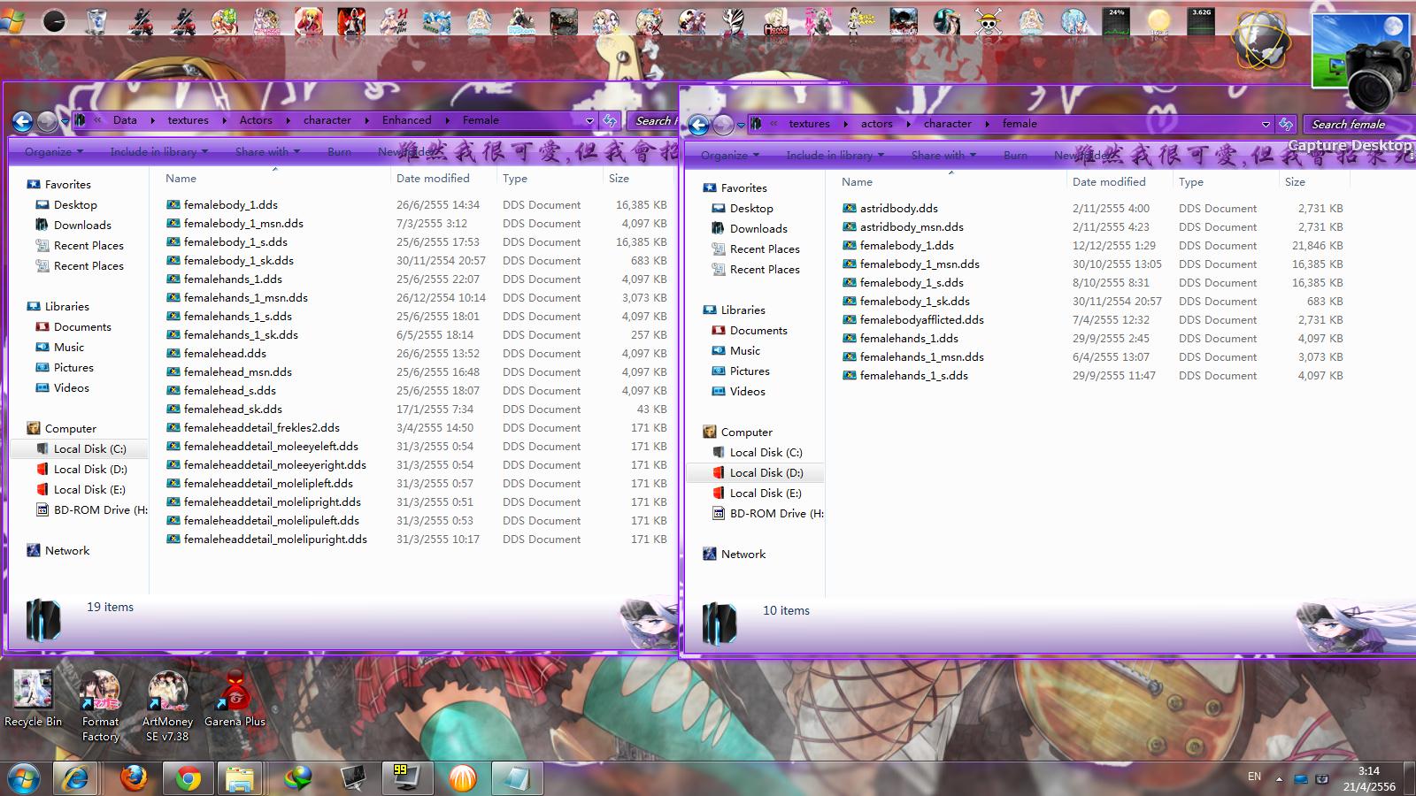Open the Windows Start menu
Image resolution: width=1416 pixels, height=796 pixels.
24,778
